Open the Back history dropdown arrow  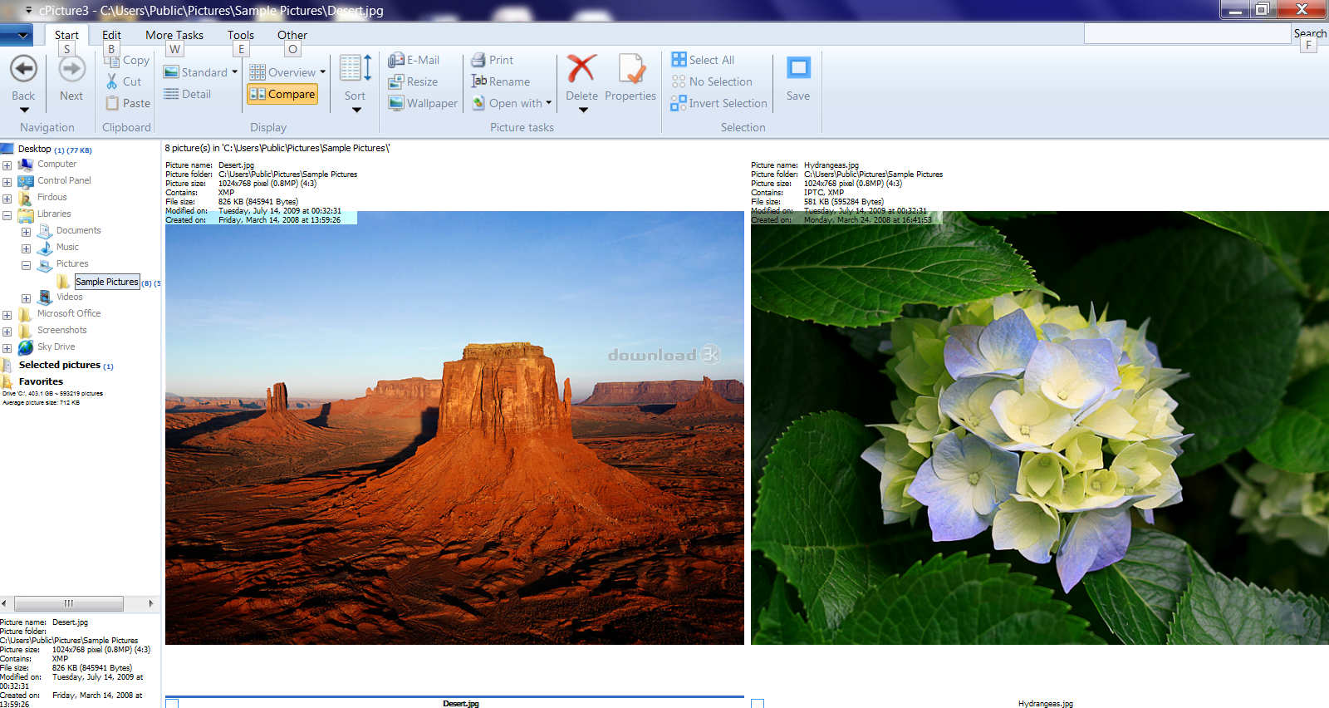coord(24,110)
